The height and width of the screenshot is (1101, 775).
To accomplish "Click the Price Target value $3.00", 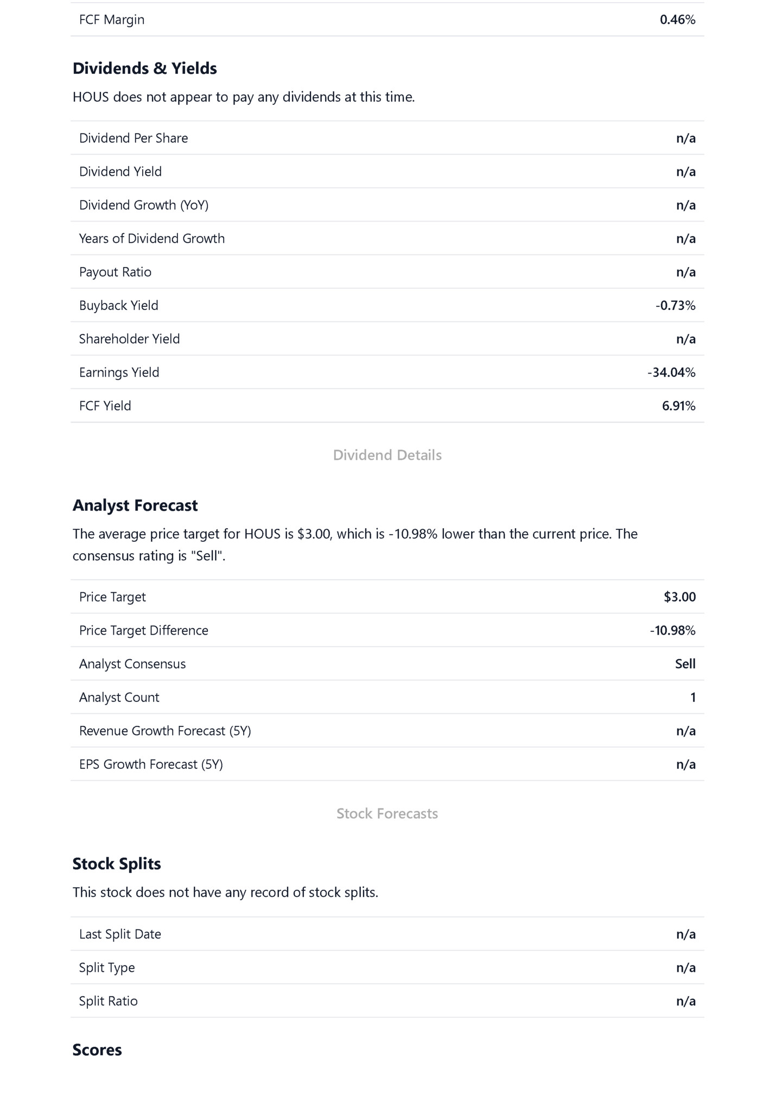I will coord(679,597).
